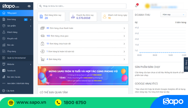Image resolution: width=188 pixels, height=108 pixels.
Task: Click the Sapo 10 tuổi promotional banner
Action: [x=83, y=76]
